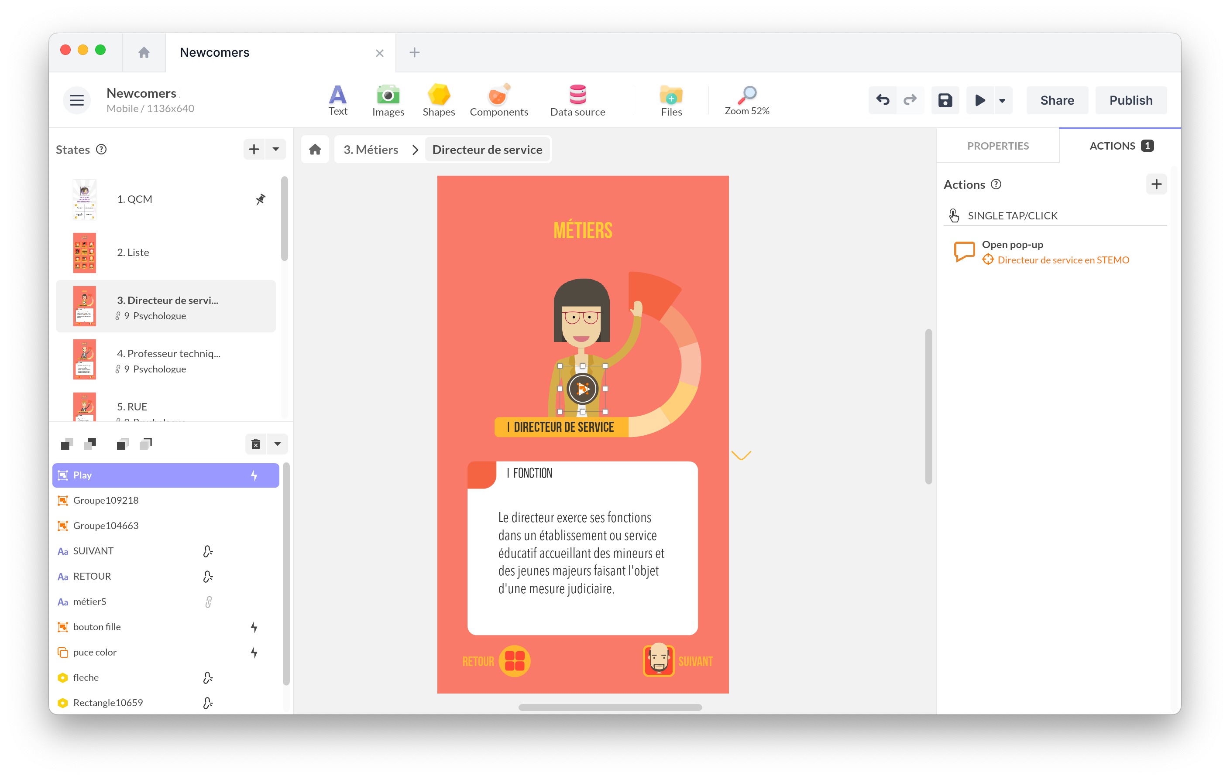Open the Data source panel

tap(577, 100)
